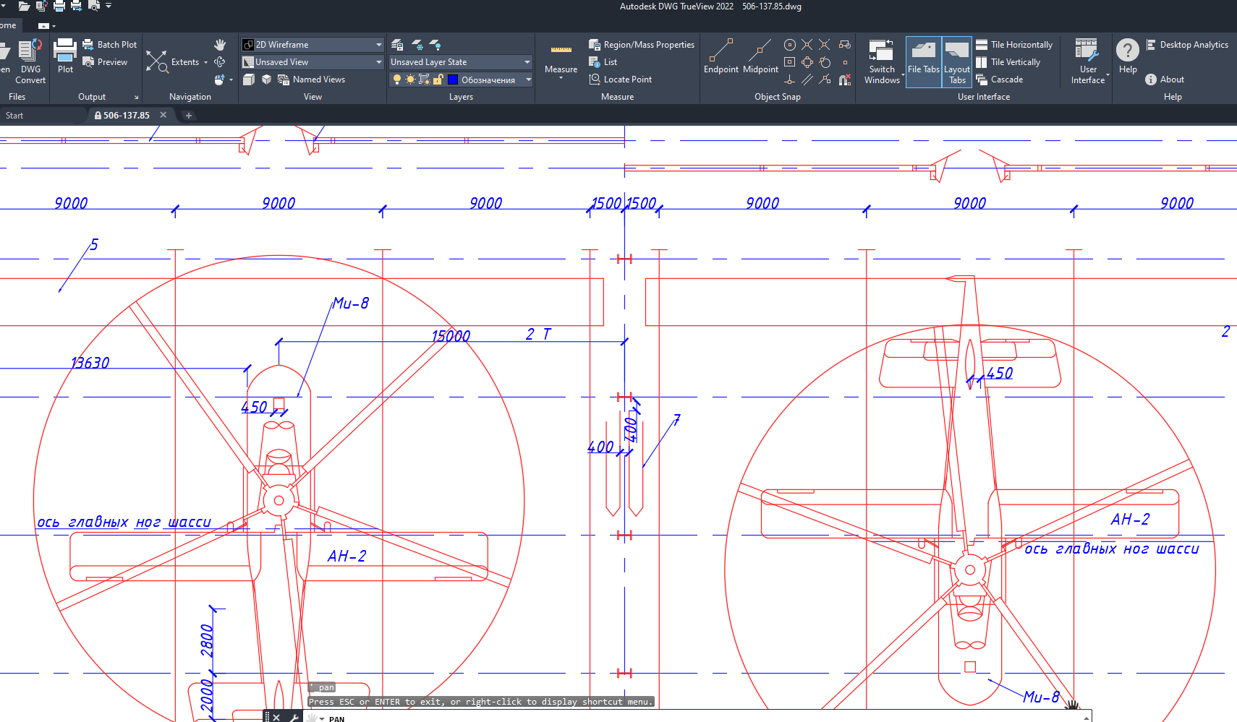The image size is (1237, 722).
Task: Toggle Midpoint object snap
Action: 760,56
